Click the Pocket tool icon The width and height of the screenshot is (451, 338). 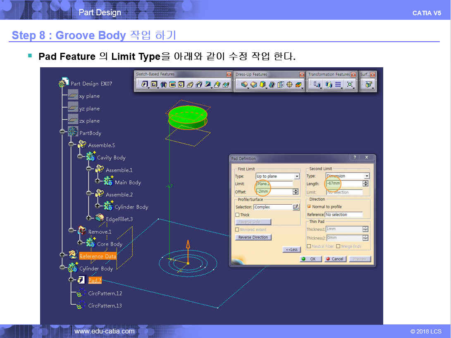point(154,85)
